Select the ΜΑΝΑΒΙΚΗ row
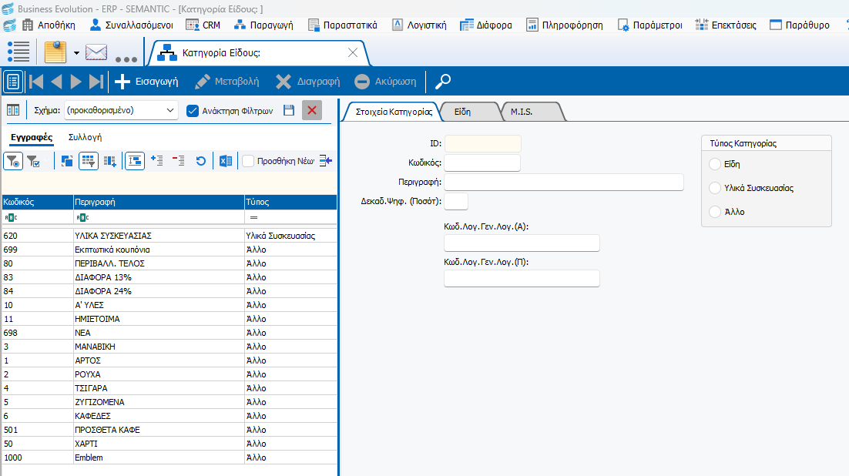Screen dimensions: 849x476 click(x=169, y=347)
